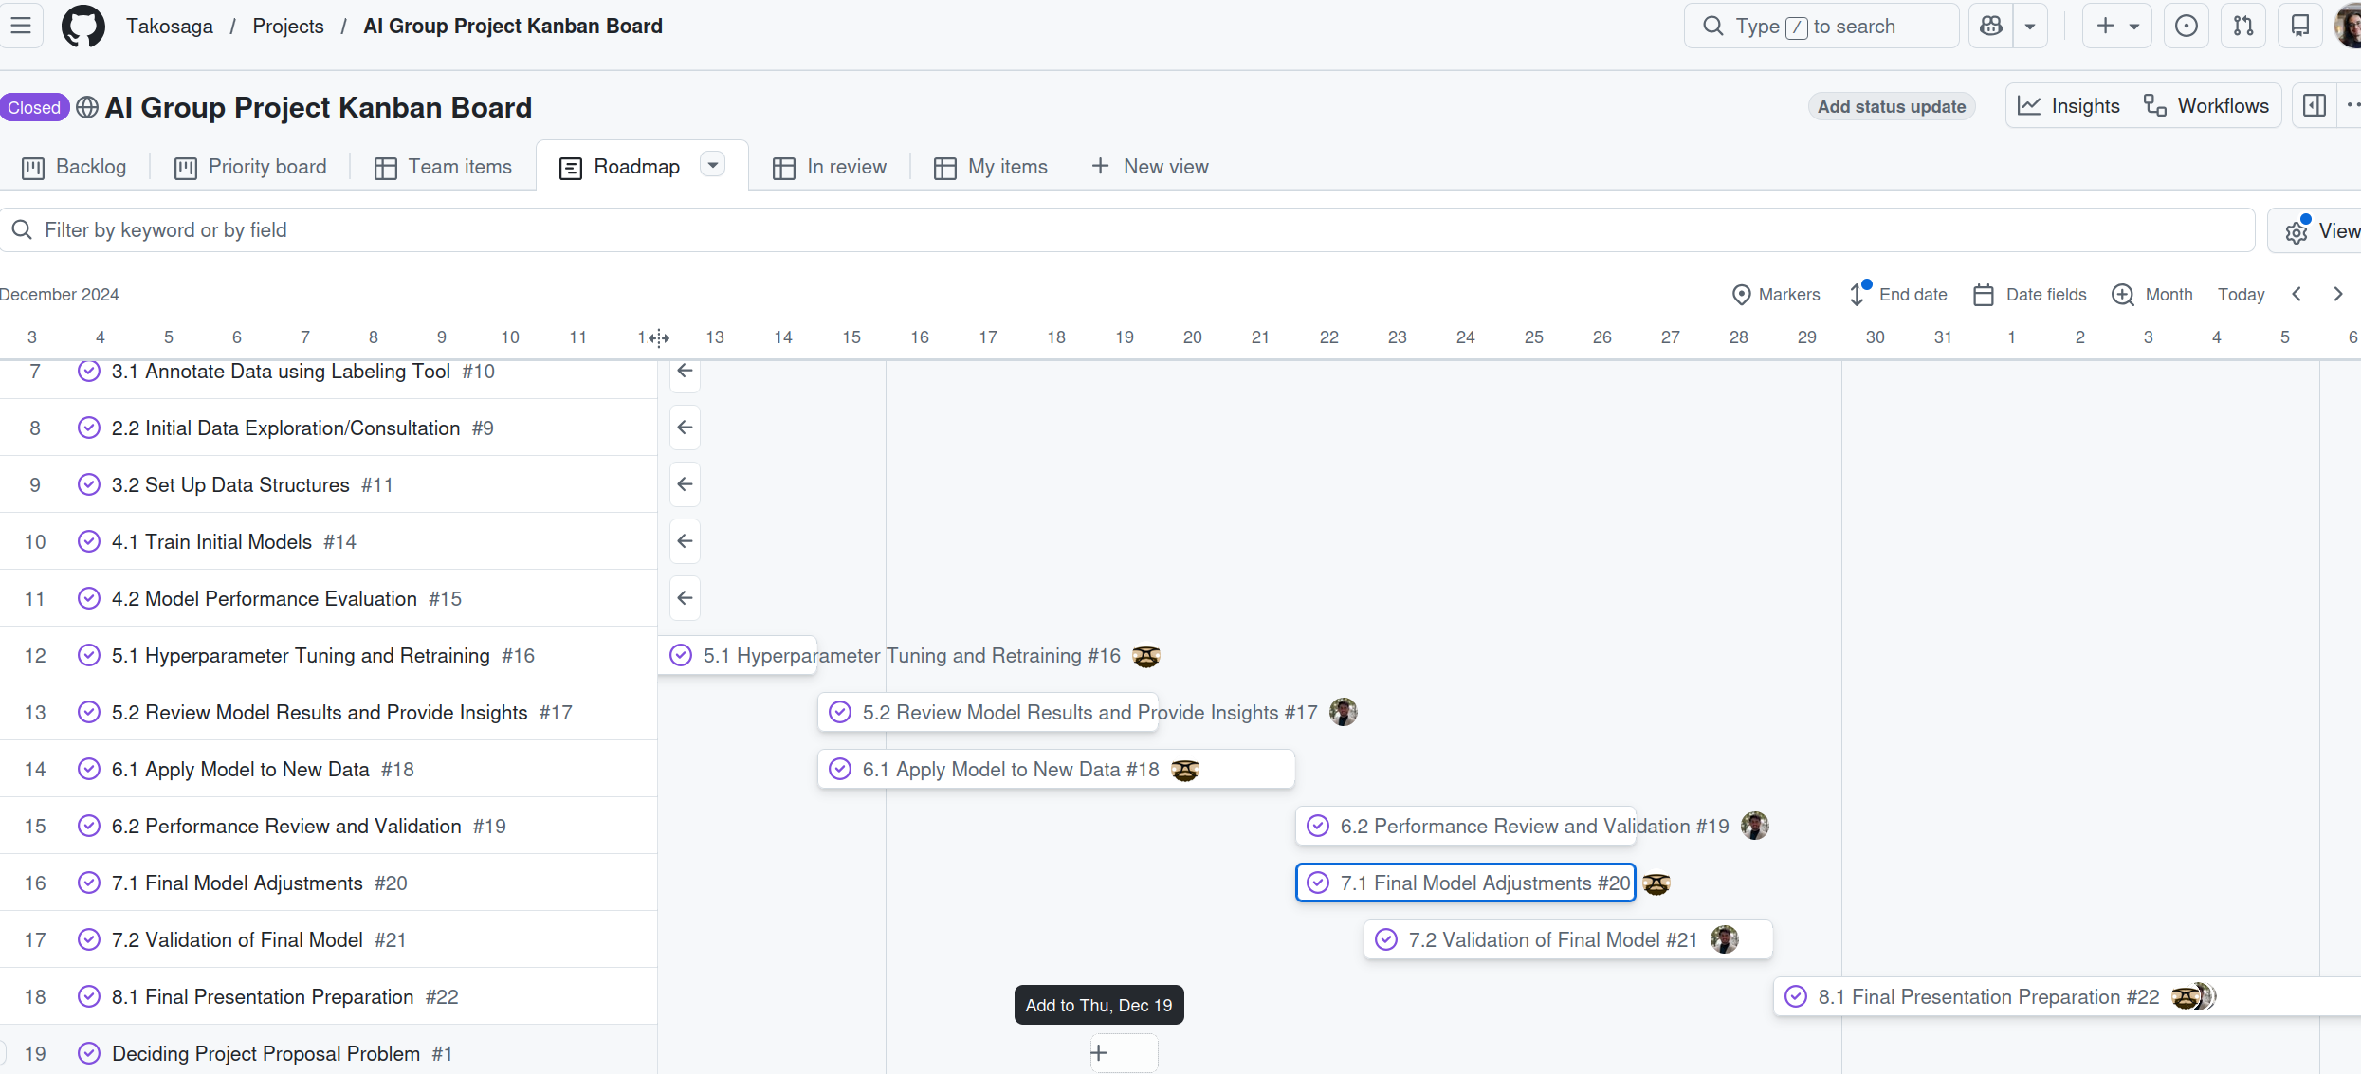
Task: Open 4.1 Train Initial Models item
Action: coord(211,542)
